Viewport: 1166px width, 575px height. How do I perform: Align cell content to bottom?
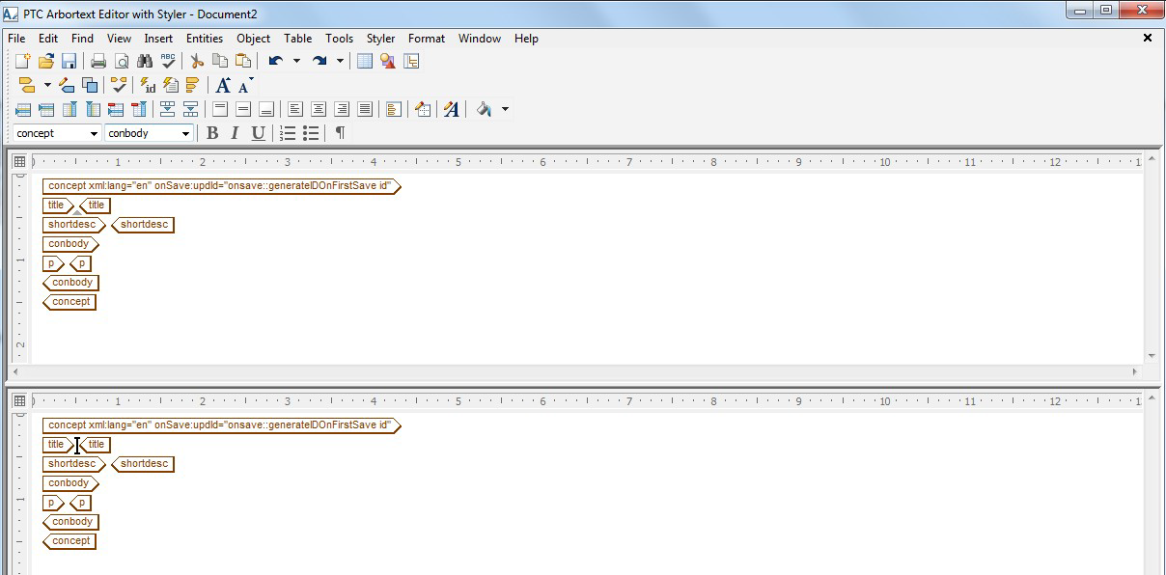(266, 109)
